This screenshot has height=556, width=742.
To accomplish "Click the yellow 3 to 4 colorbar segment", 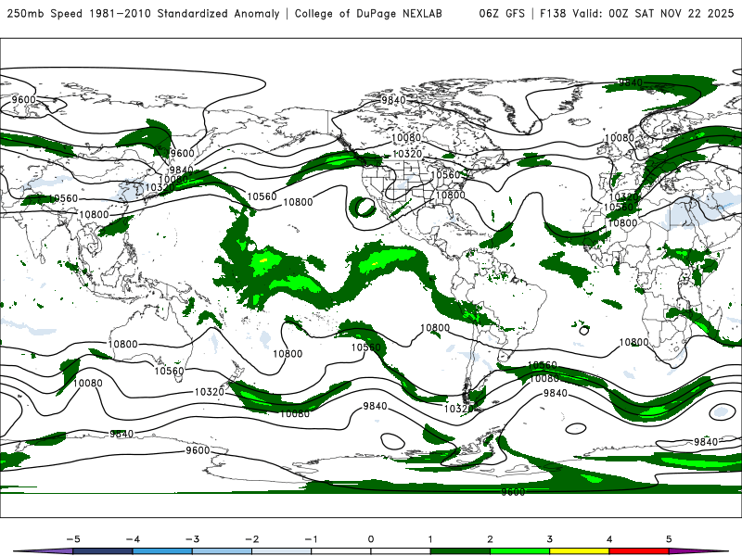I will pyautogui.click(x=579, y=551).
